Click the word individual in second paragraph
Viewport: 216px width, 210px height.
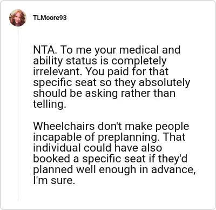pyautogui.click(x=57, y=148)
